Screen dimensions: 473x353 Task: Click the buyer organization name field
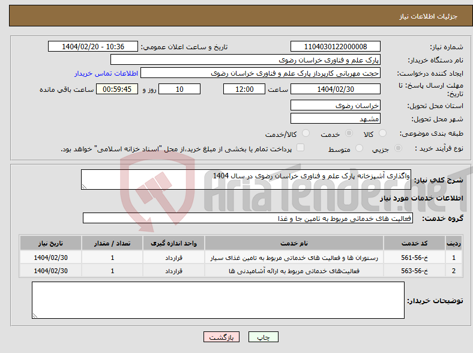coord(246,60)
